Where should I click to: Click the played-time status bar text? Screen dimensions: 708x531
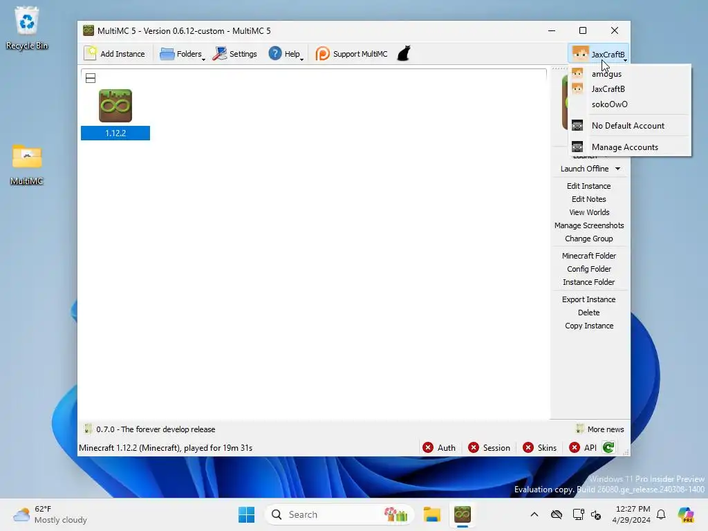(x=166, y=448)
